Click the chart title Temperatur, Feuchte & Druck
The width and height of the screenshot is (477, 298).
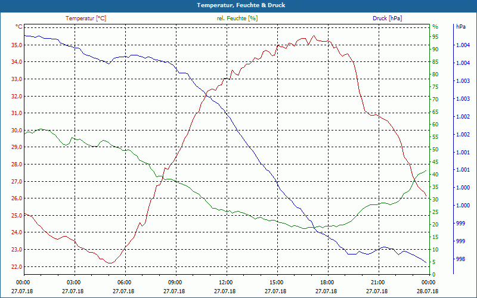pyautogui.click(x=241, y=5)
